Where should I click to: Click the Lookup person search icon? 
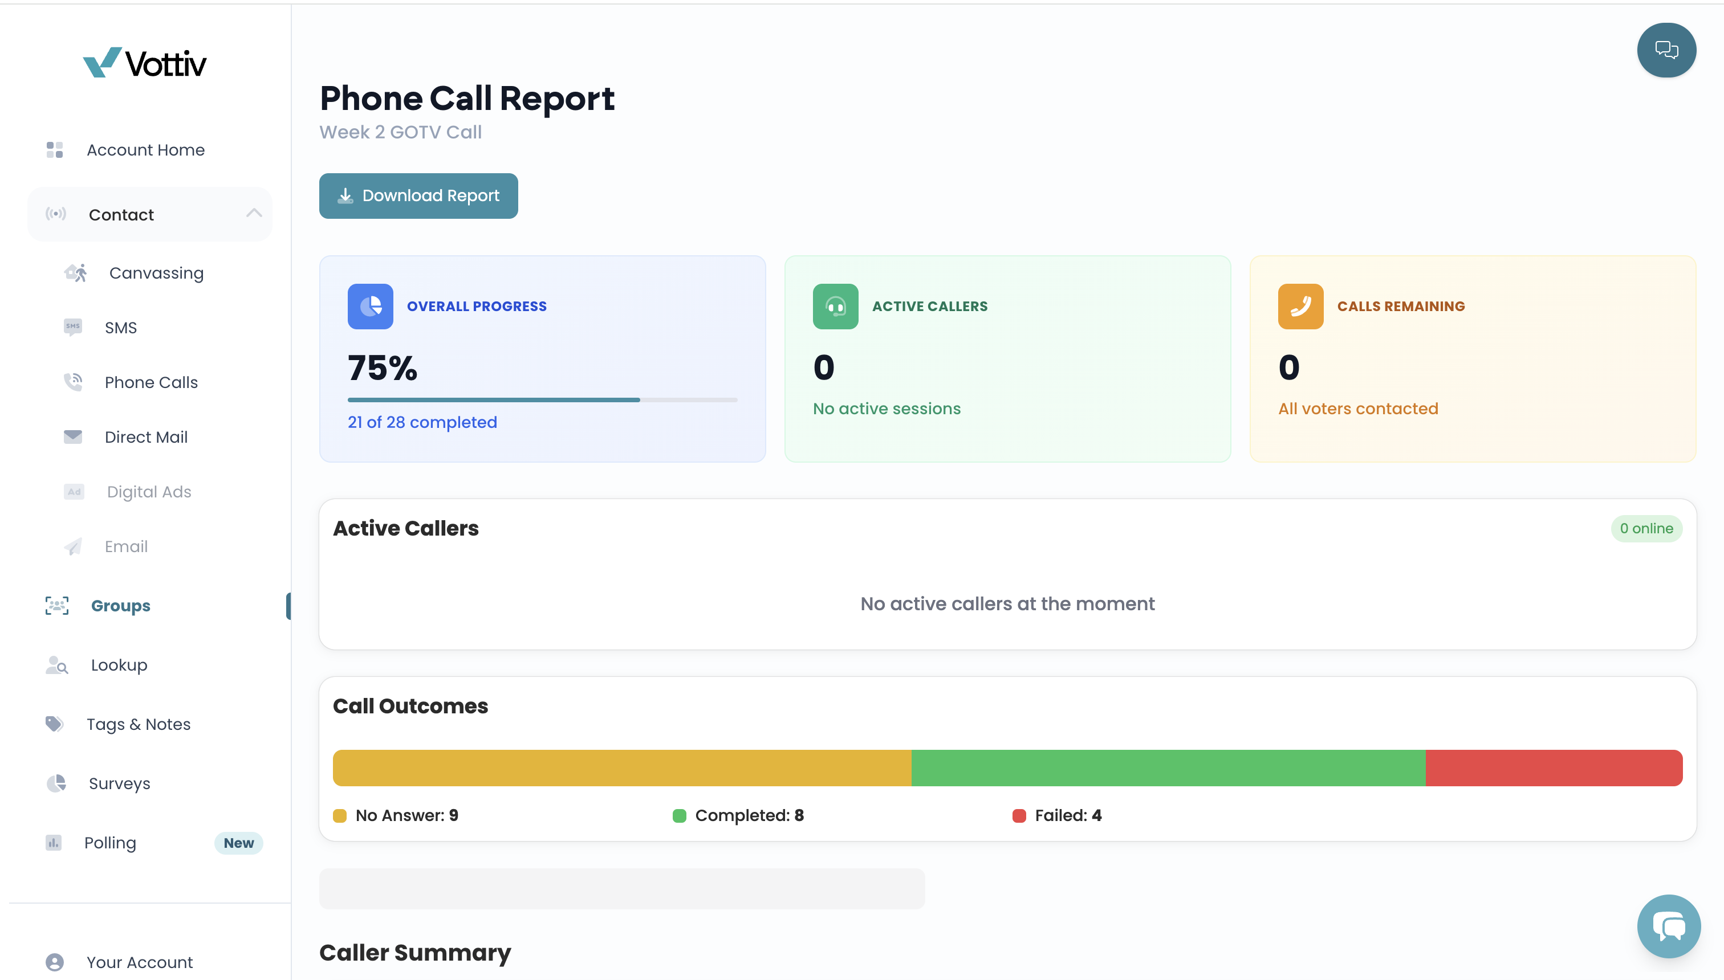click(56, 665)
